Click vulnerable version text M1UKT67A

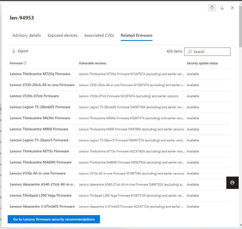[x=138, y=74]
